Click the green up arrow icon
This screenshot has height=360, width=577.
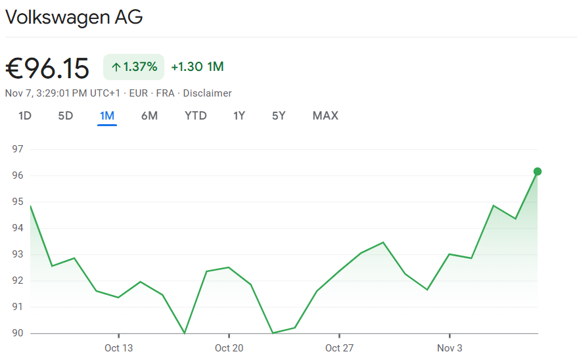pos(116,66)
